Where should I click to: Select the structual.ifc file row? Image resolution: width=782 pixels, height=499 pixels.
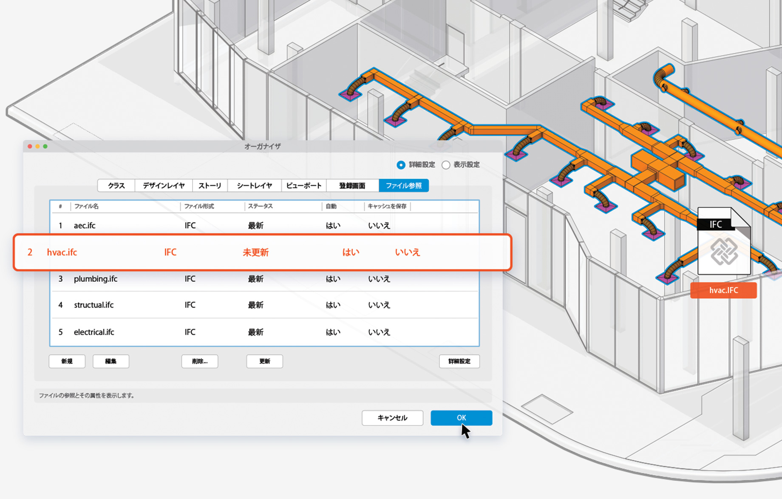[264, 305]
